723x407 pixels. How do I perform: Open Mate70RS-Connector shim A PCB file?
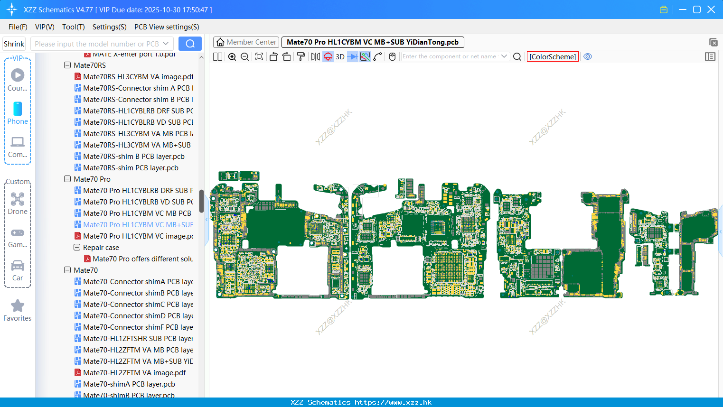pos(134,88)
